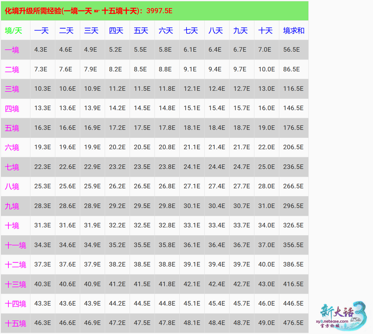This screenshot has width=373, height=334.
Task: Click the 27.4E cell
Action: 217,186
